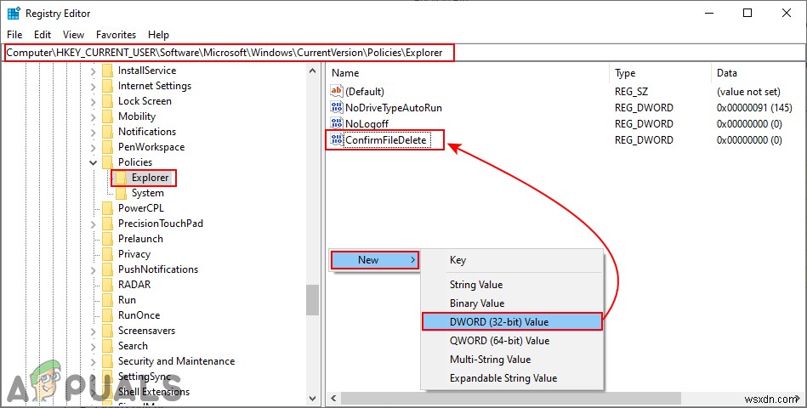Click the Run folder icon
The image size is (807, 408).
107,300
